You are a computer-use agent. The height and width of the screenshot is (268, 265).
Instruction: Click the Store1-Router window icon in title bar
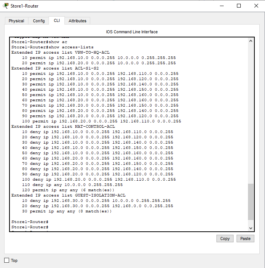pyautogui.click(x=6, y=6)
